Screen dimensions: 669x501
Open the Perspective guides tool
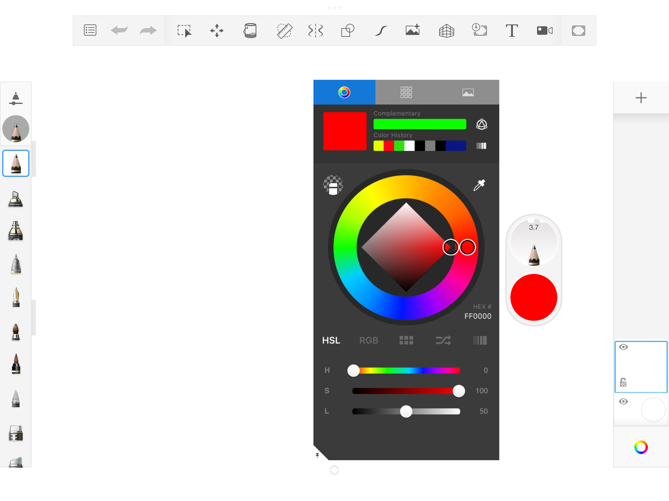[446, 31]
